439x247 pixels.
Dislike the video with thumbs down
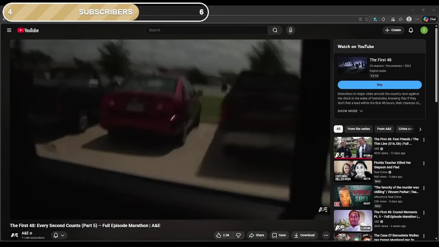click(238, 235)
